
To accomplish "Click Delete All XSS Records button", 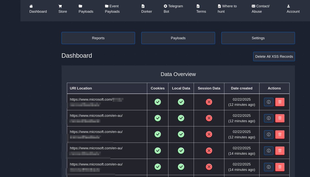I will tap(274, 56).
